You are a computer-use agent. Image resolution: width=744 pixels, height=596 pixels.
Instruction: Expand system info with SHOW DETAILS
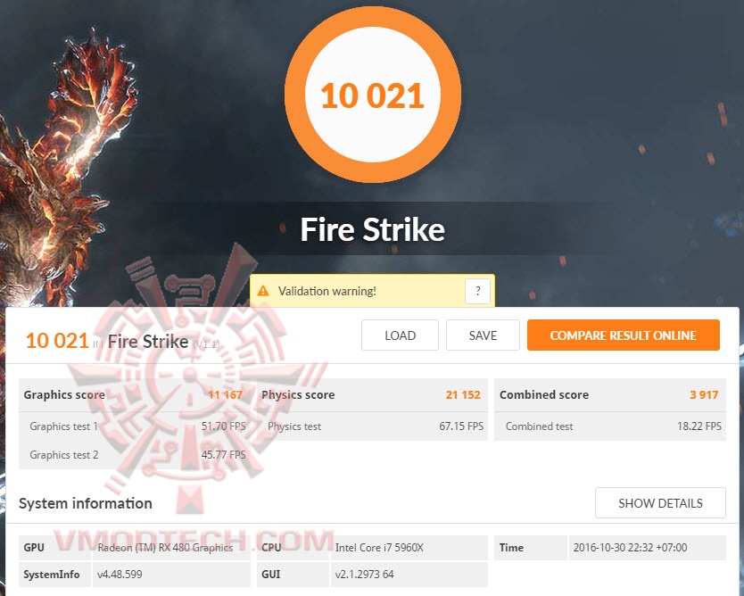[x=660, y=503]
